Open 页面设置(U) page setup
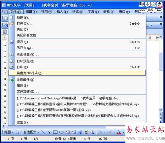 click(x=77, y=55)
